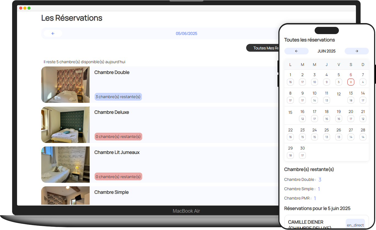Open the 'JUIN 2025' month label
The width and height of the screenshot is (376, 230).
[326, 51]
